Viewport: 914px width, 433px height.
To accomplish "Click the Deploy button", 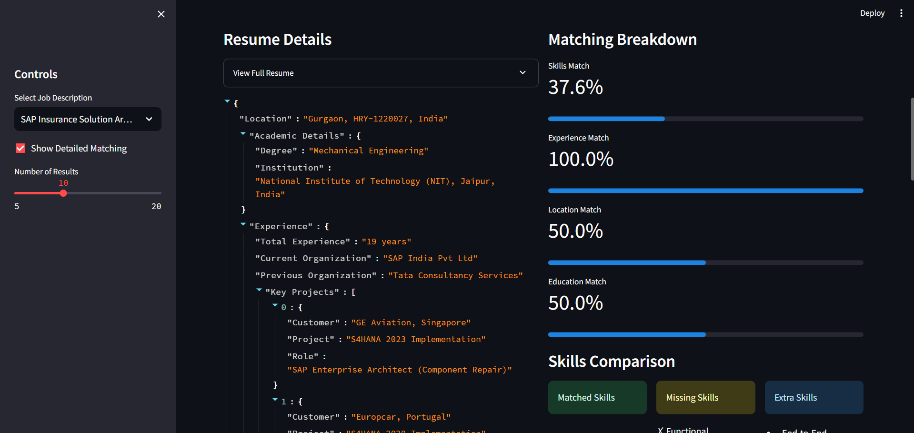I will pos(872,13).
